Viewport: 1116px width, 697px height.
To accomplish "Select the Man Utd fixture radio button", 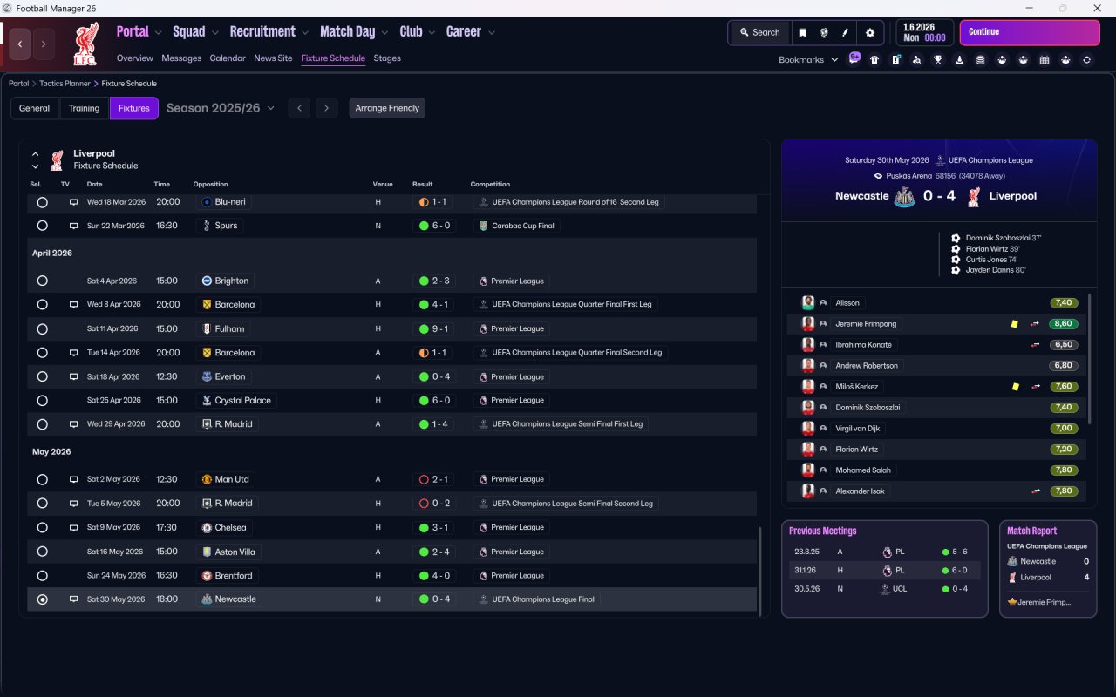I will pos(42,479).
